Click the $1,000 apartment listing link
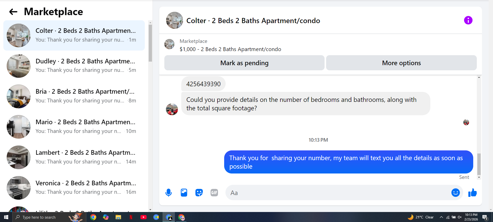The image size is (493, 222). pyautogui.click(x=230, y=49)
